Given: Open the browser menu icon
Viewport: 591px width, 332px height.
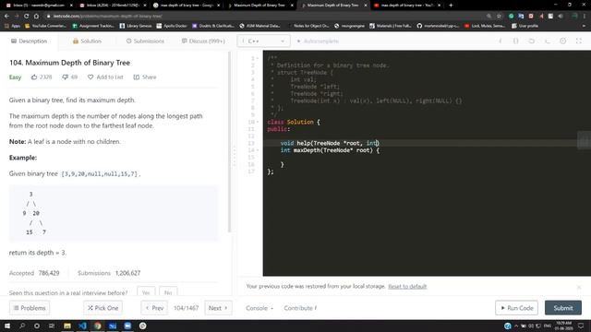Looking at the screenshot, I should point(585,17).
